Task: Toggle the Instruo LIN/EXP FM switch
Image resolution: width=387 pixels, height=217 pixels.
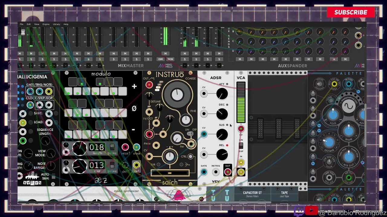Action: pyautogui.click(x=190, y=134)
